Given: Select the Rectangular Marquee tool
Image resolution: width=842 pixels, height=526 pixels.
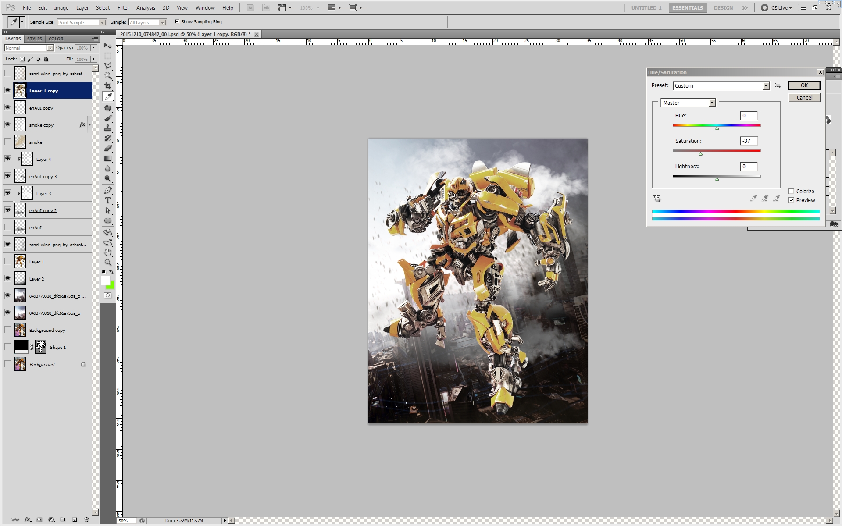Looking at the screenshot, I should (x=108, y=56).
